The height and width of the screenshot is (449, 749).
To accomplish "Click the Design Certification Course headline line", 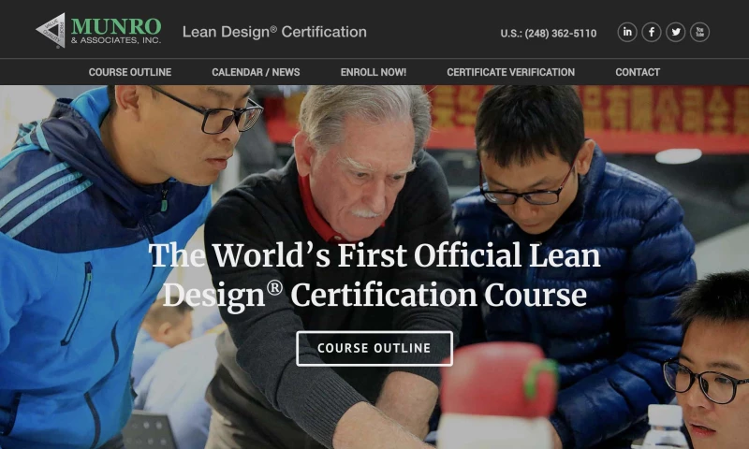I will click(374, 295).
